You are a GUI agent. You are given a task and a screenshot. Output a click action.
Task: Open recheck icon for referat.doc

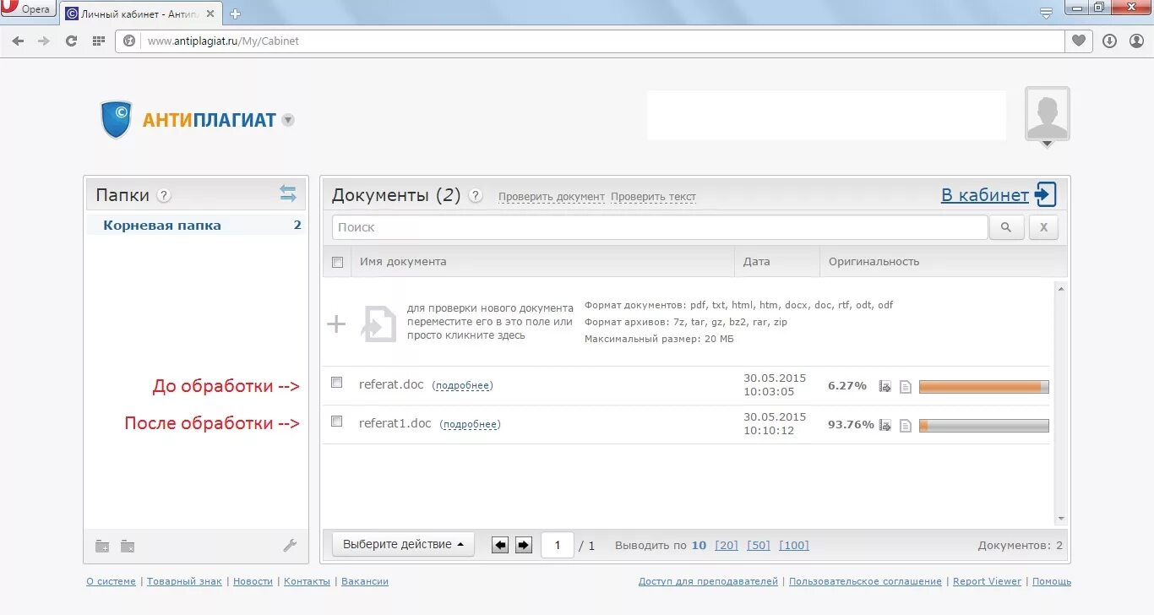(x=885, y=386)
